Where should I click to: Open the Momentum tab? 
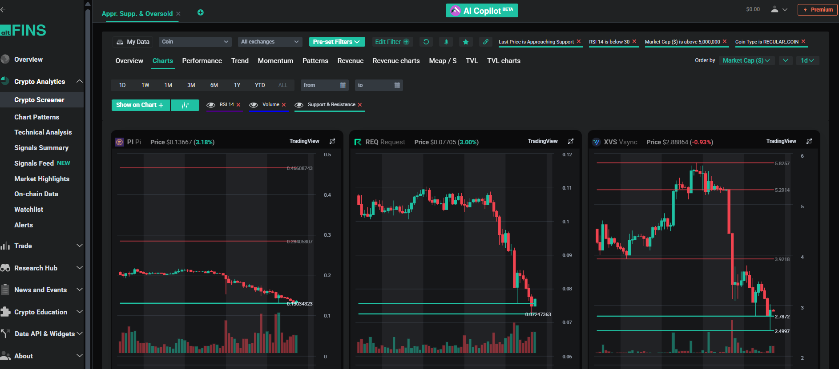(x=275, y=61)
